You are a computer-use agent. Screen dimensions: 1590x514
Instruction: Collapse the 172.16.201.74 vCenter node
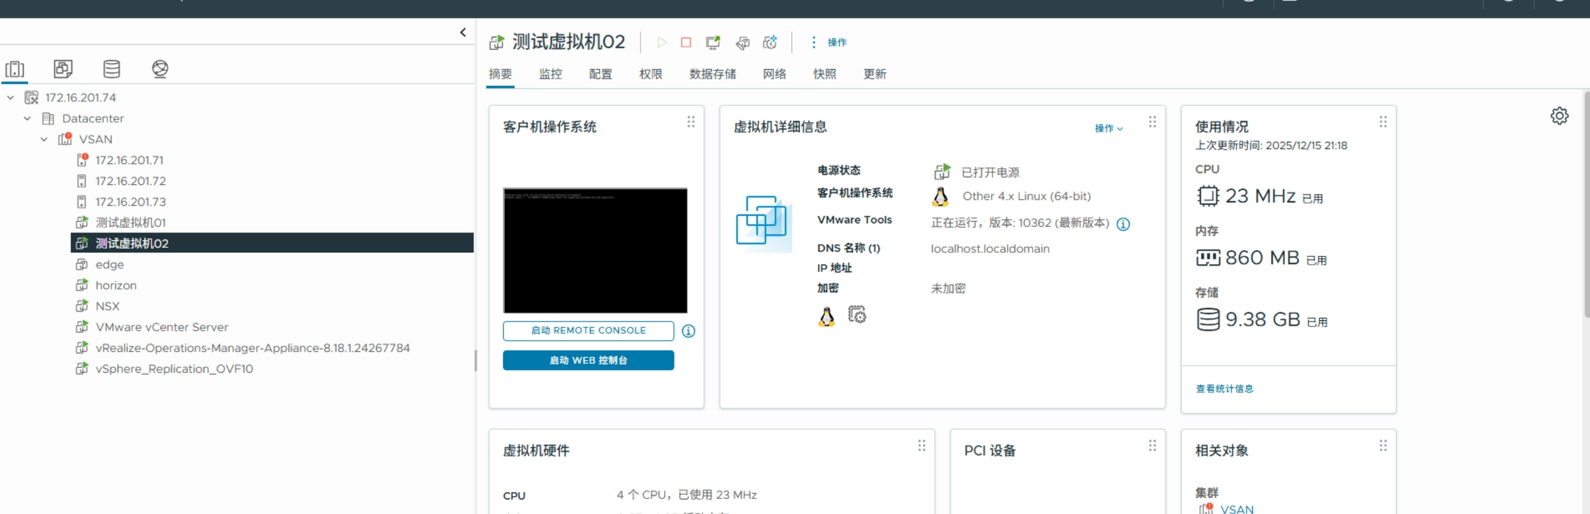coord(10,98)
